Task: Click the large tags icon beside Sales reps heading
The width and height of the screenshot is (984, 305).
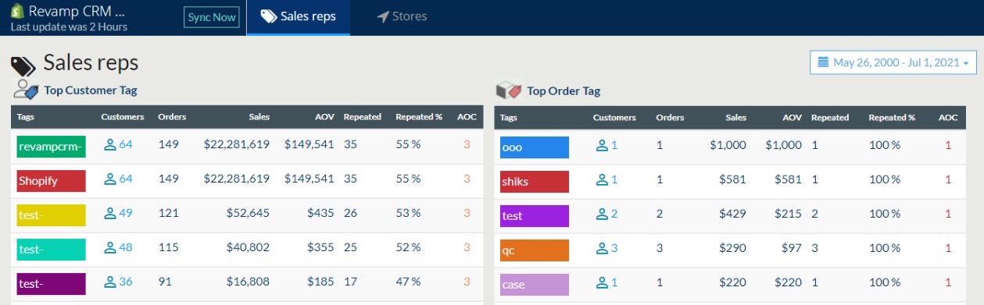Action: tap(23, 66)
